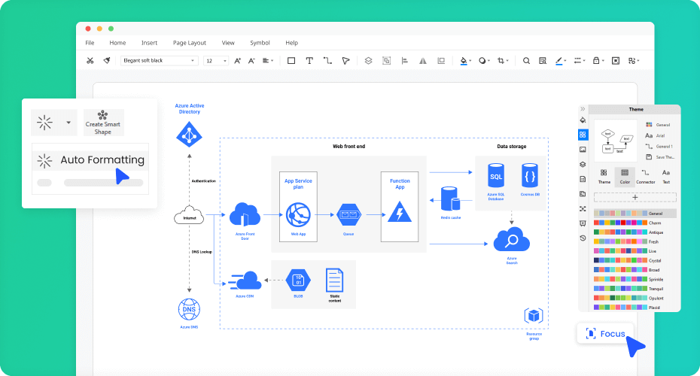Switch to the Text tab in the Theme panel
Screen dimensions: 700x376
[x=666, y=177]
